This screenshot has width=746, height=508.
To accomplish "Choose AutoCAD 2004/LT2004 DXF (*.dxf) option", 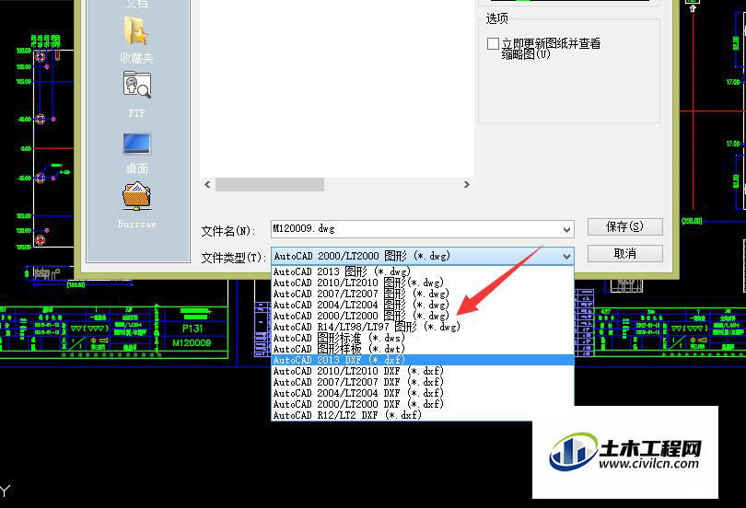I will point(423,393).
